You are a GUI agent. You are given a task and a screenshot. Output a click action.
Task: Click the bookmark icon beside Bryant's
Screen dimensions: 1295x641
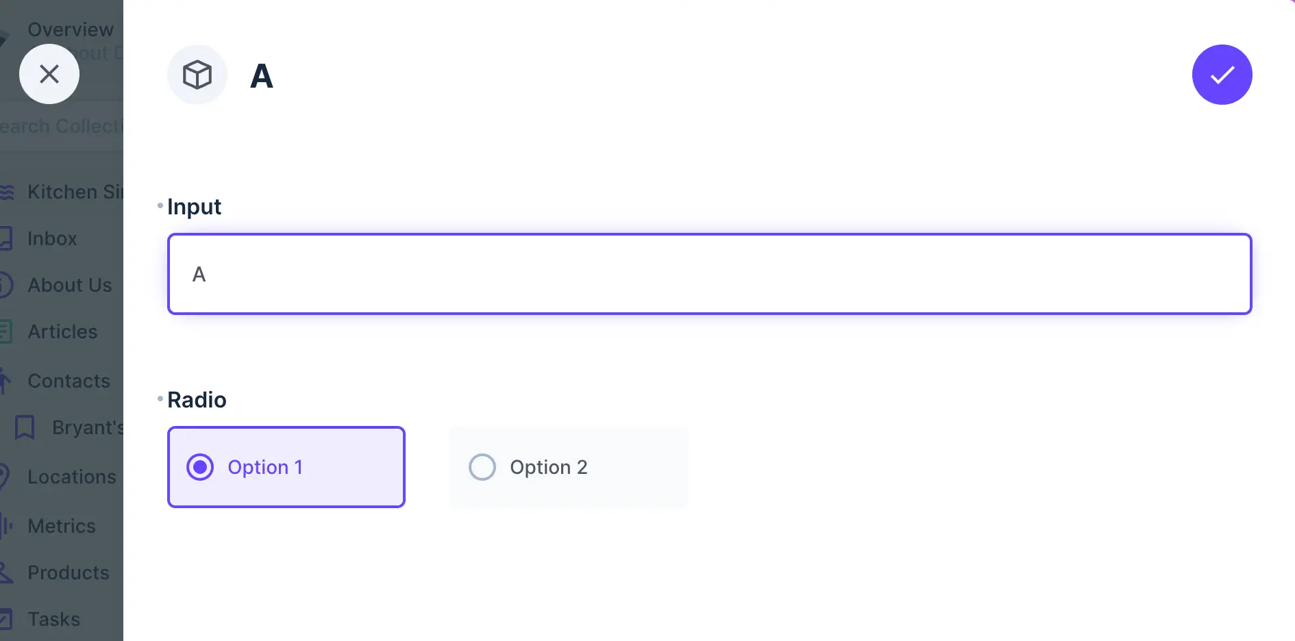pos(25,427)
